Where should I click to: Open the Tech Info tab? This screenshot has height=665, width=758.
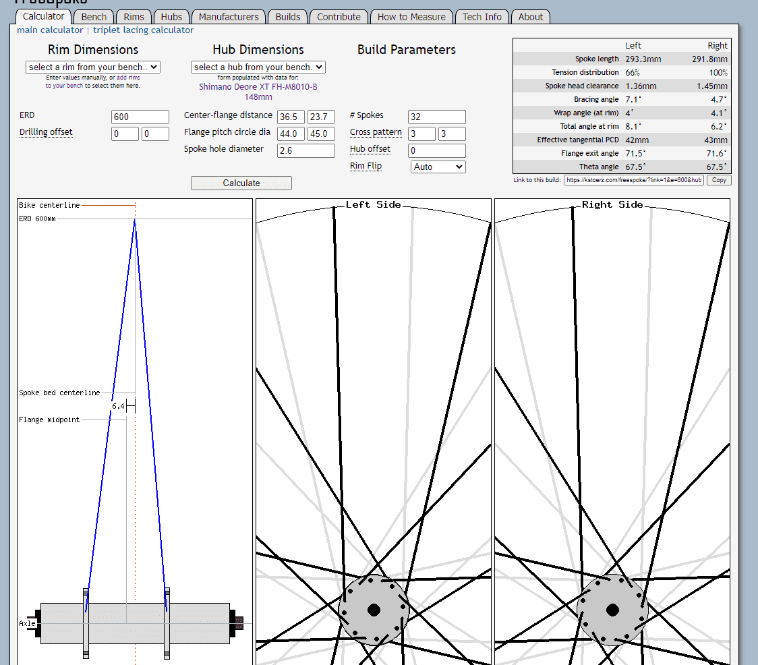coord(482,17)
